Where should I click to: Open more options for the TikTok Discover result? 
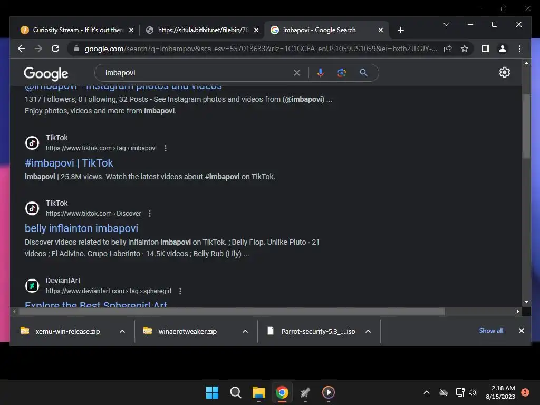pyautogui.click(x=150, y=214)
